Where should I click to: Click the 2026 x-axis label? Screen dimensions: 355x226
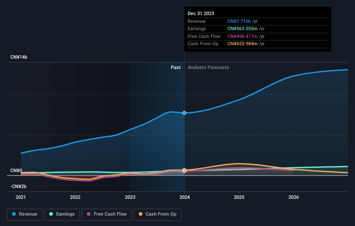(x=294, y=198)
